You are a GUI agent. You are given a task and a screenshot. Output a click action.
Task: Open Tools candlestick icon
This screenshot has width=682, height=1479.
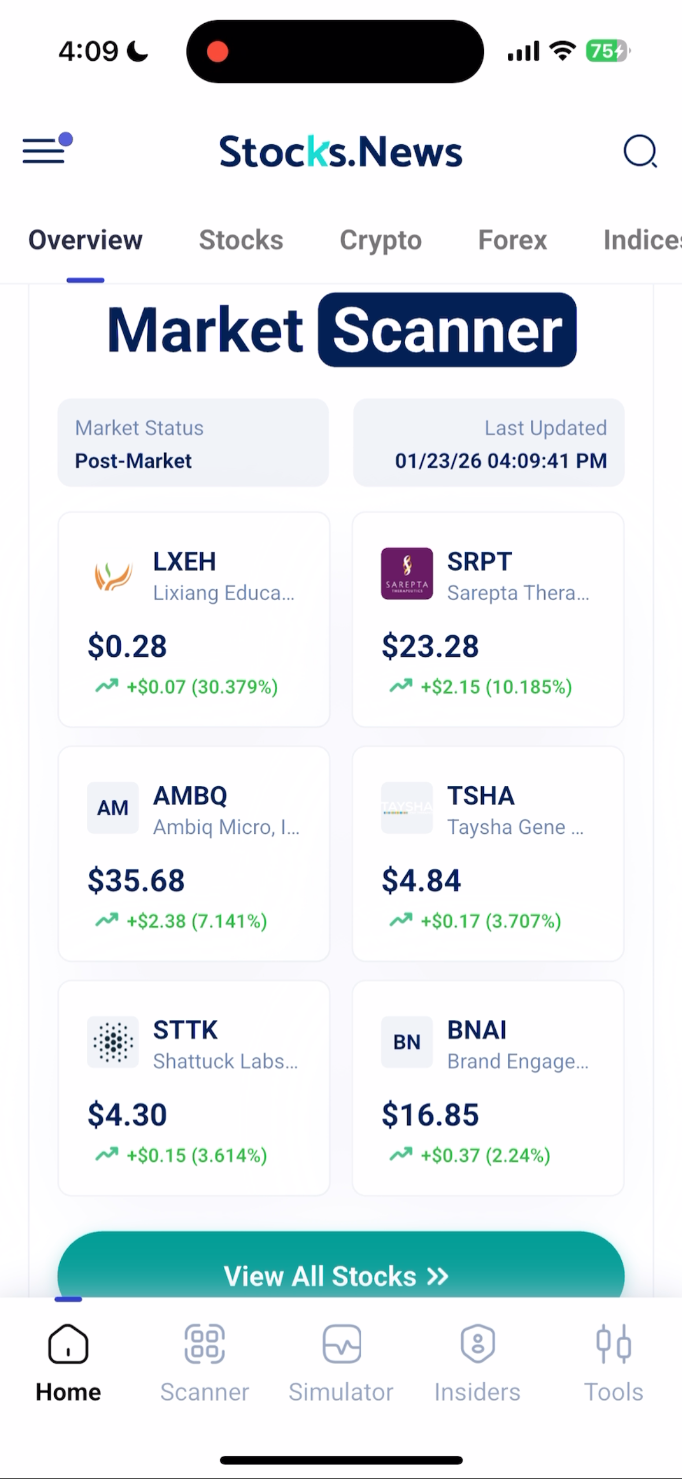click(614, 1344)
